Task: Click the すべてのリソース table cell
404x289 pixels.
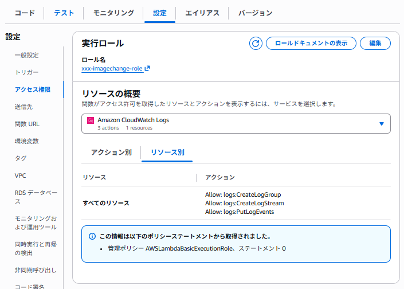Action: 106,203
